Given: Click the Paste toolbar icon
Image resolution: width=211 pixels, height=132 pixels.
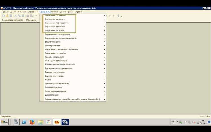Looking at the screenshot, I should pos(23,16).
